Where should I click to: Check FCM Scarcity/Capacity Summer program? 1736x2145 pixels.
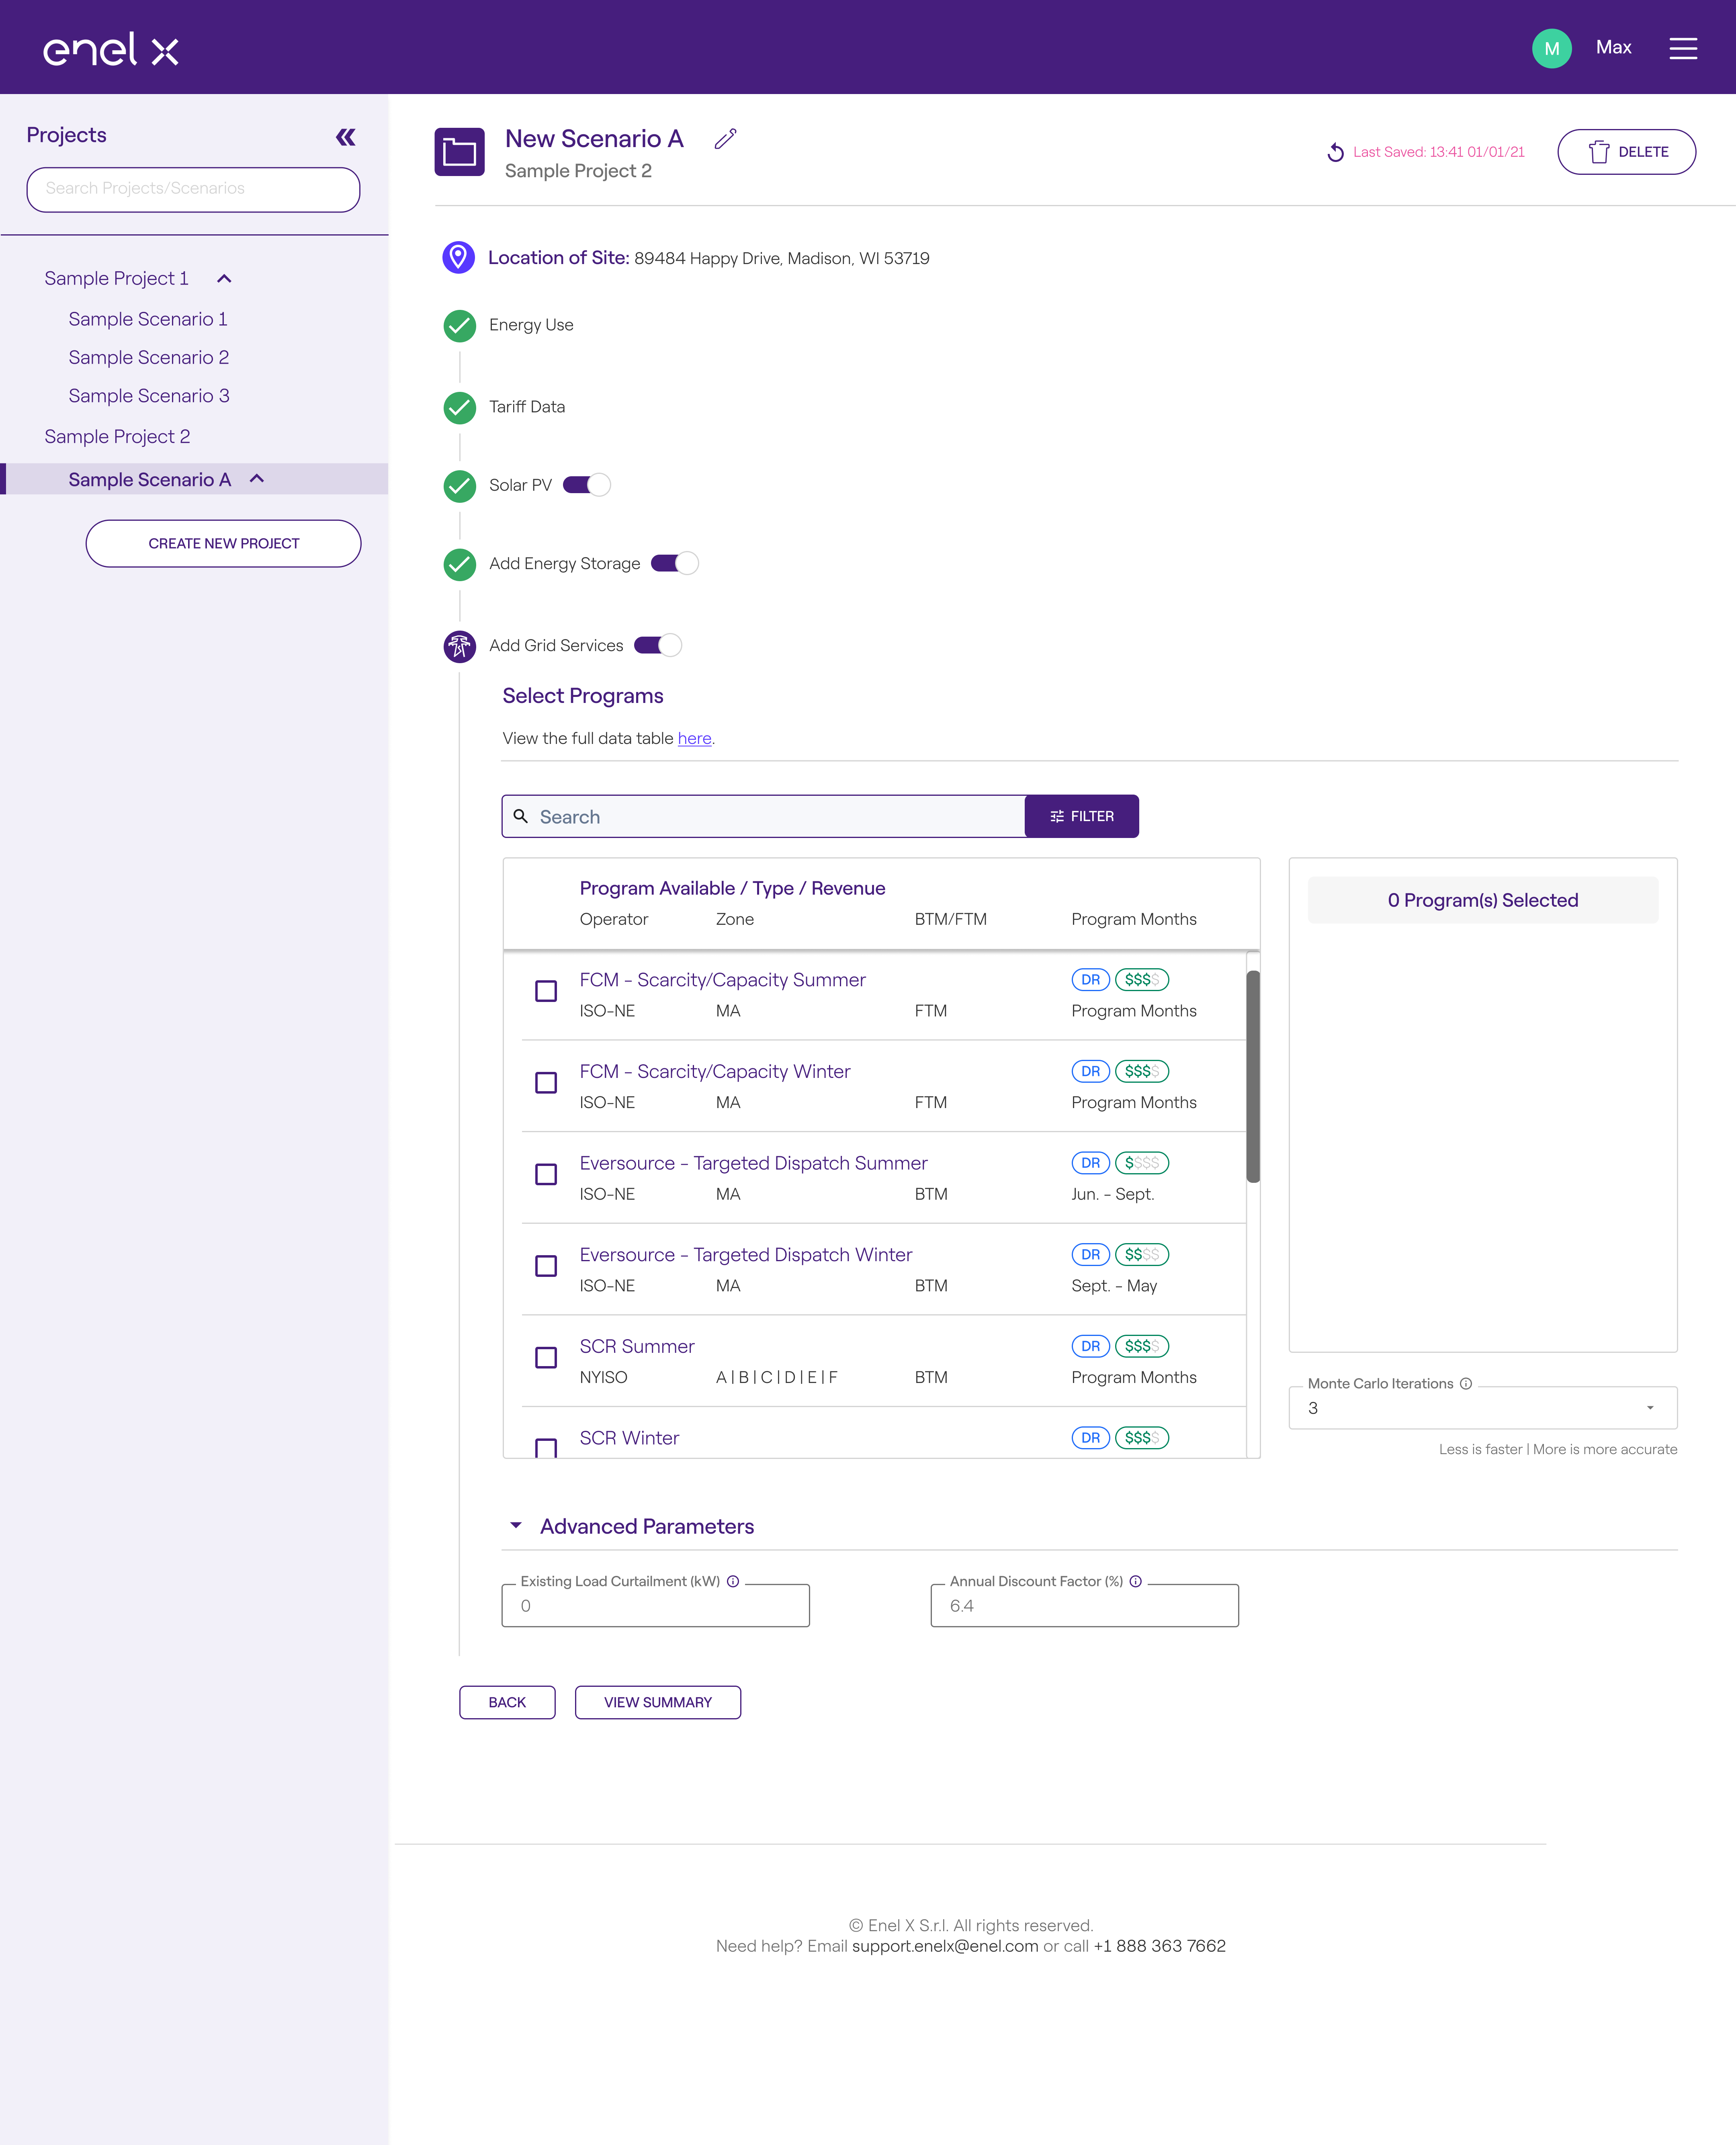[546, 991]
